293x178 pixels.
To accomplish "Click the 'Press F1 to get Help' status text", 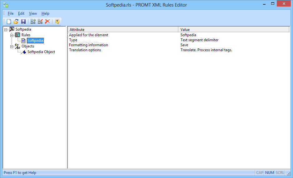I will [20, 173].
